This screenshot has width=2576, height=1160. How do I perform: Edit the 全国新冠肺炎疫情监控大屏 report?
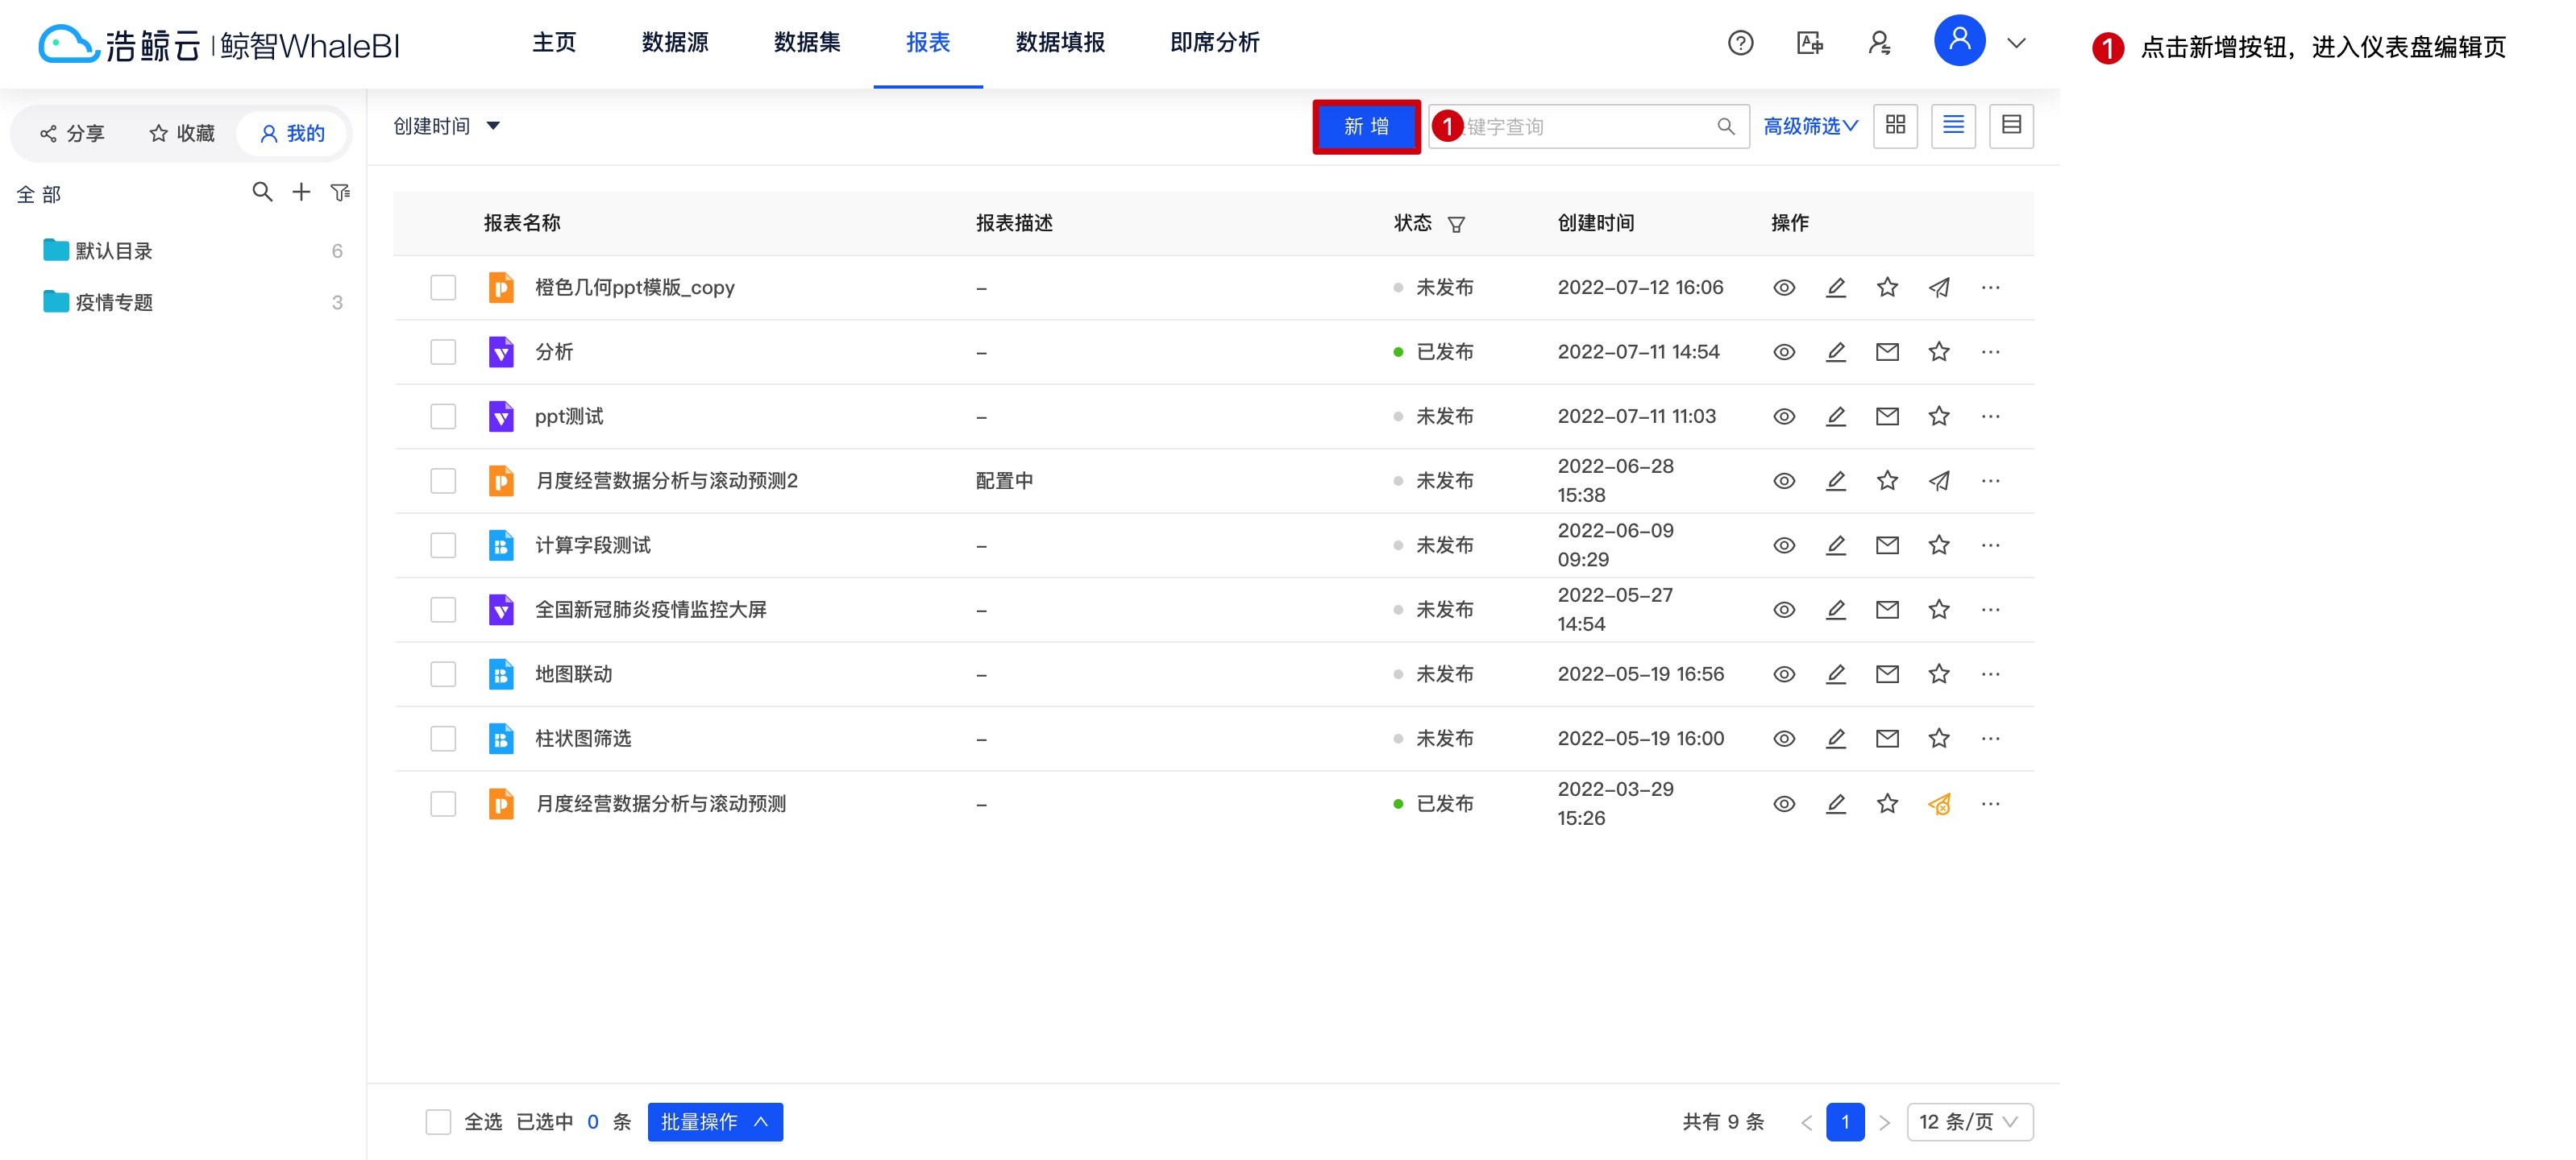coord(1836,610)
